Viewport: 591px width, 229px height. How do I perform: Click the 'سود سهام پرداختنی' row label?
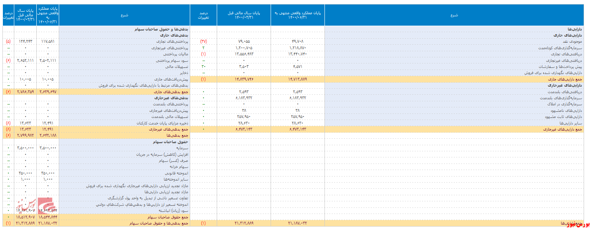pos(171,60)
